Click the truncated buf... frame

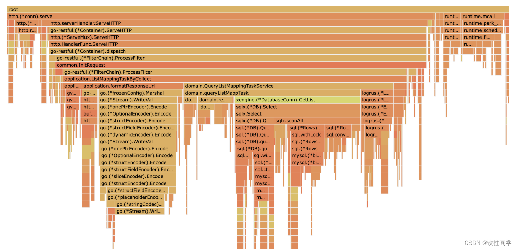(89, 114)
